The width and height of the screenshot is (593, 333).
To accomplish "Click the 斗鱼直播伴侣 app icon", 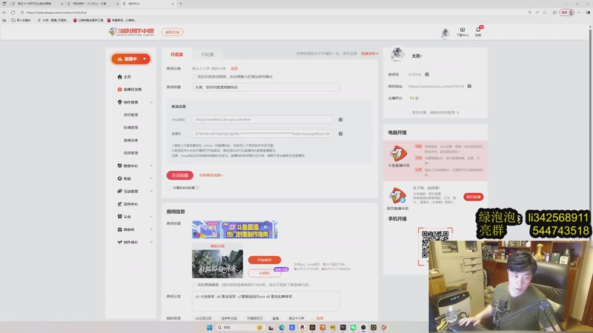I will pos(399,153).
